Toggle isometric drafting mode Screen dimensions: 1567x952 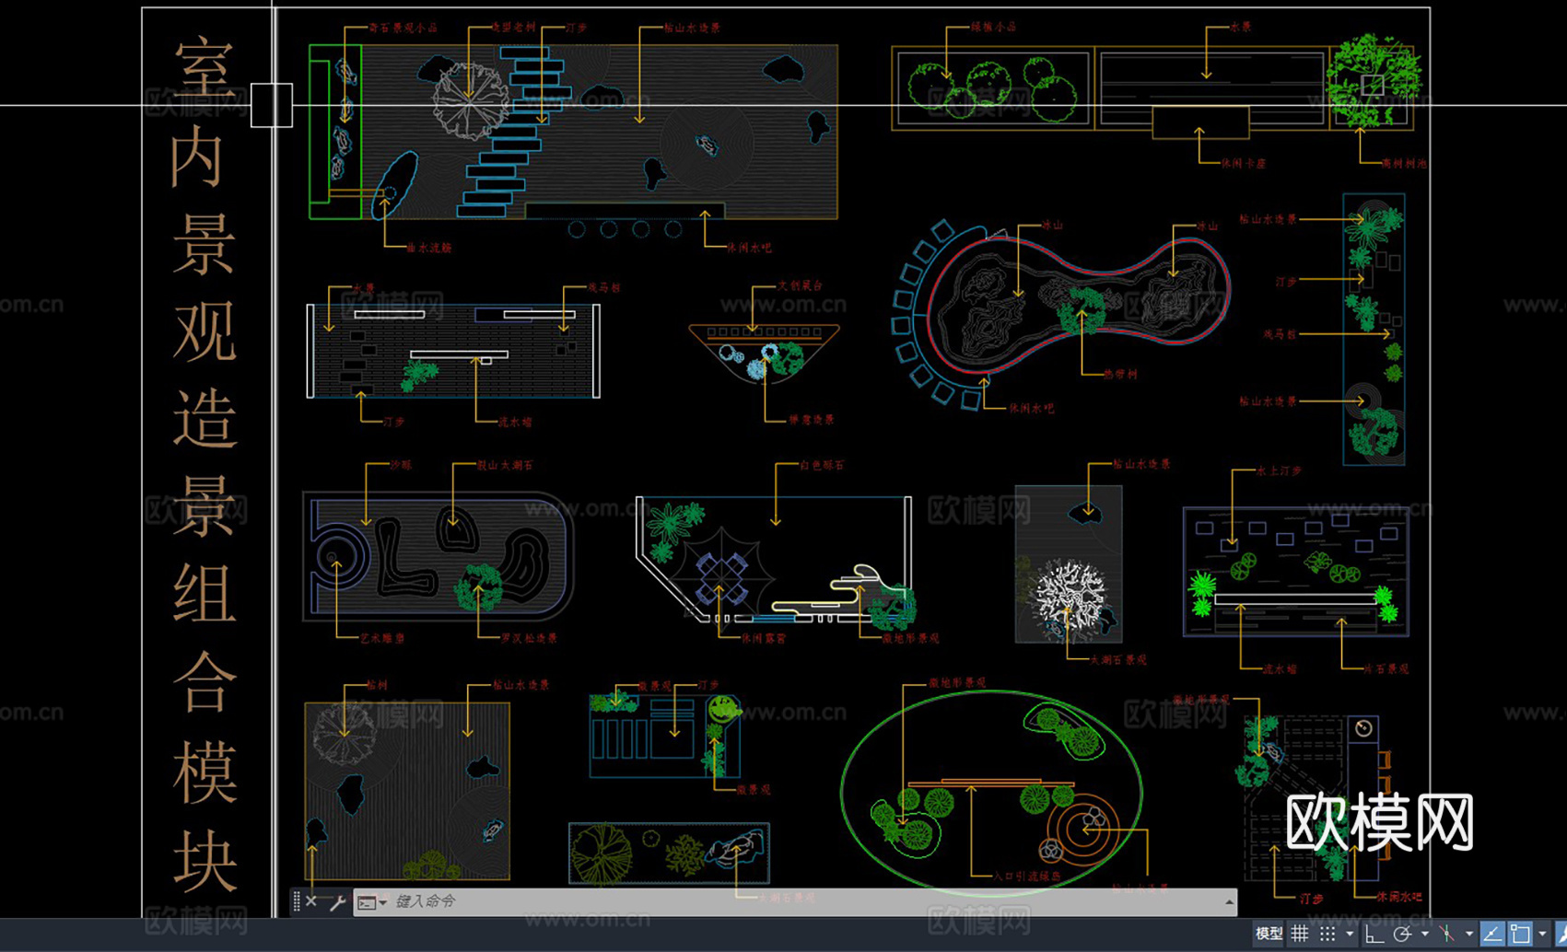1447,934
